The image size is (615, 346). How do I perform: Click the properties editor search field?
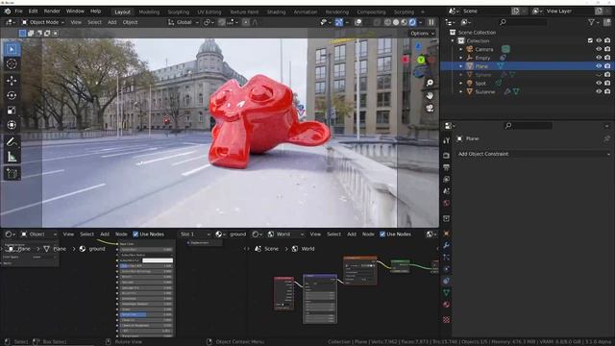(x=528, y=126)
